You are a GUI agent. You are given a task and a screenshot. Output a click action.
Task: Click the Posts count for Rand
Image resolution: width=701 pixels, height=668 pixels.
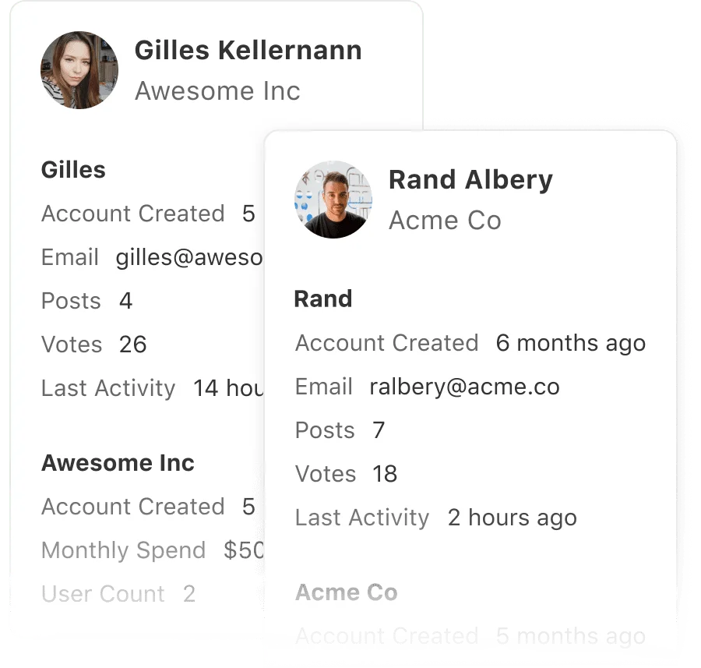[x=378, y=429]
